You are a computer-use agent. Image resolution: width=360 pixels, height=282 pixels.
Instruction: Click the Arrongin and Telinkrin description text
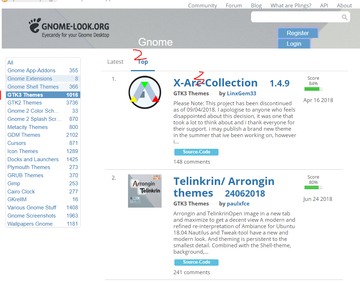point(234,232)
